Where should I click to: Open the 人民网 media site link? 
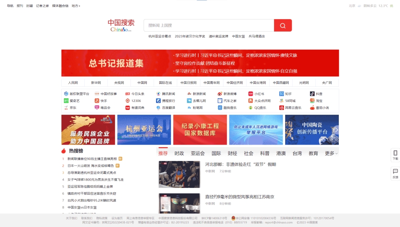pos(73,83)
